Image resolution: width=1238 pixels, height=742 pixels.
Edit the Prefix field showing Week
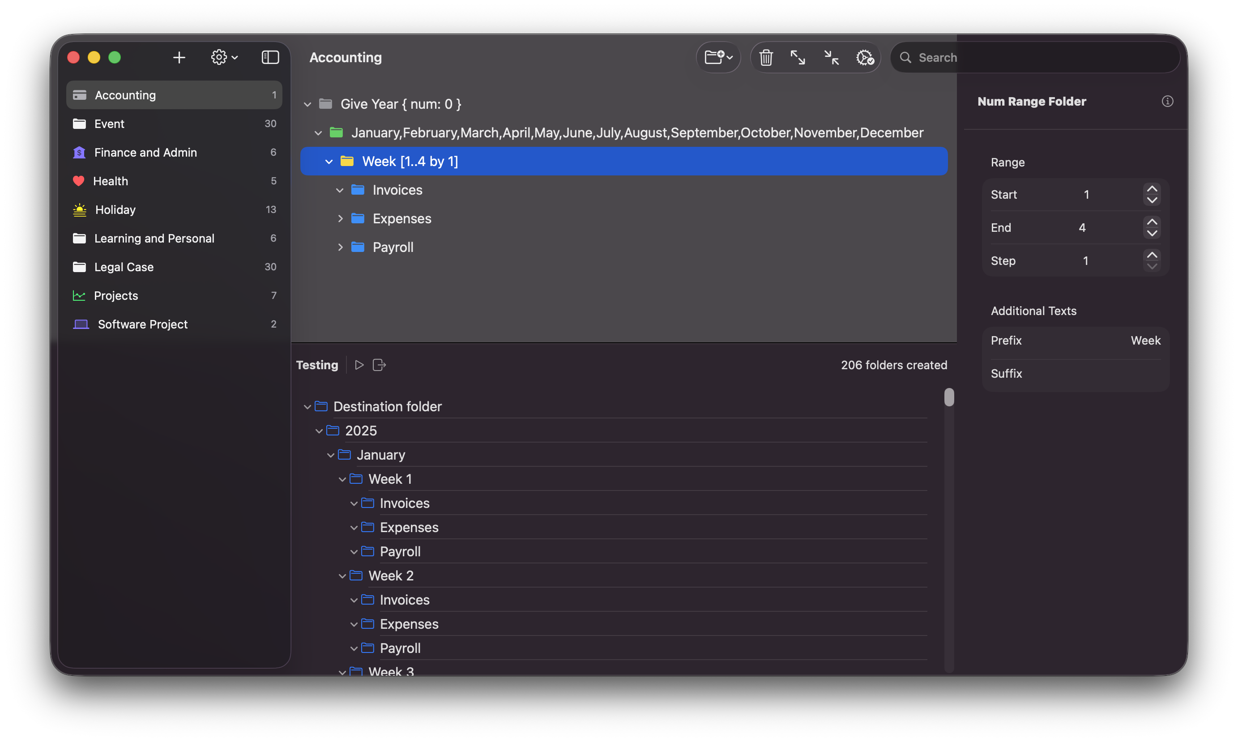[x=1145, y=340]
